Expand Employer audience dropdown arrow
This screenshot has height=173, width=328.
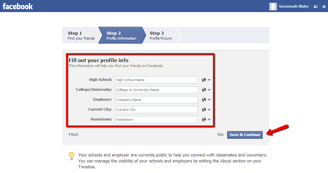coord(209,100)
